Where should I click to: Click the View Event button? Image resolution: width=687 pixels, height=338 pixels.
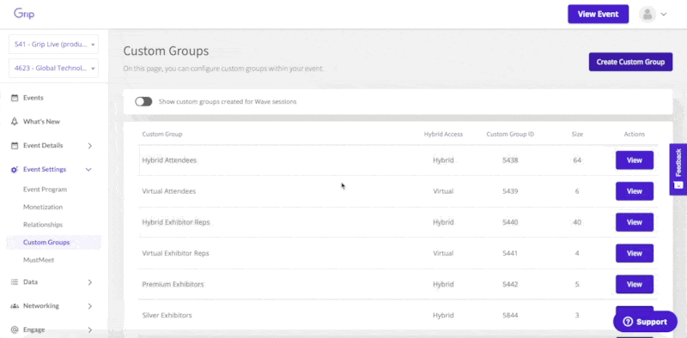598,14
